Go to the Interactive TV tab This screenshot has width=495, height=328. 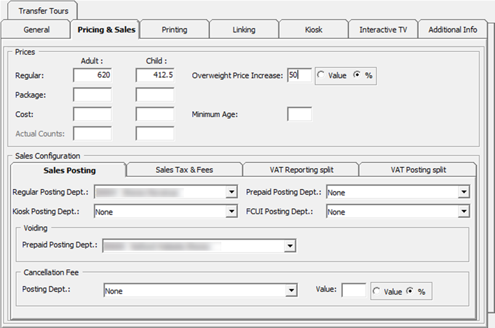click(383, 30)
